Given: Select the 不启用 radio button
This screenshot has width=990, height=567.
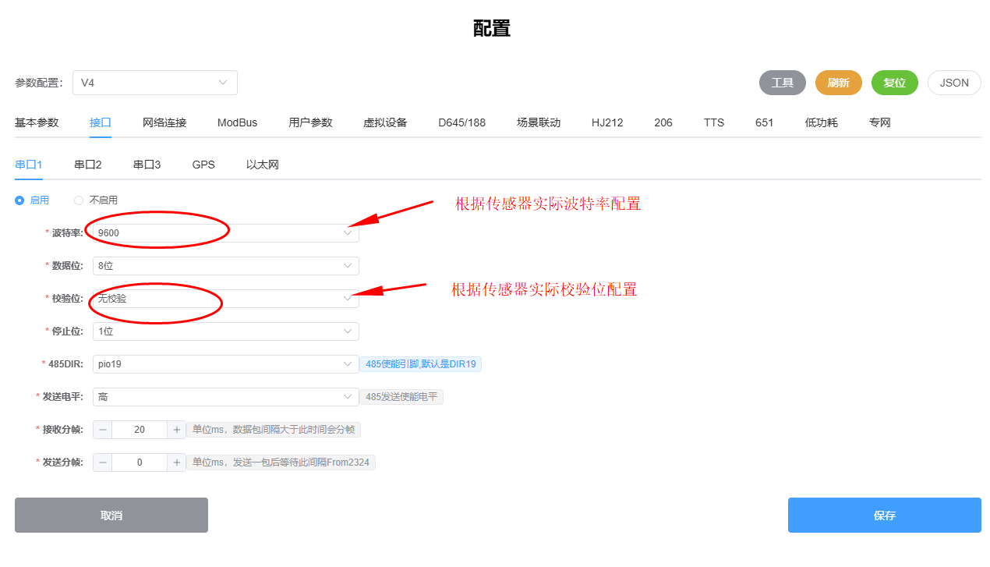Looking at the screenshot, I should [78, 200].
